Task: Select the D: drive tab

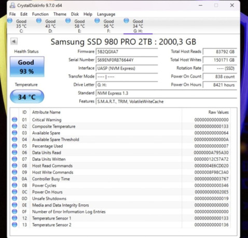Action: (50, 26)
